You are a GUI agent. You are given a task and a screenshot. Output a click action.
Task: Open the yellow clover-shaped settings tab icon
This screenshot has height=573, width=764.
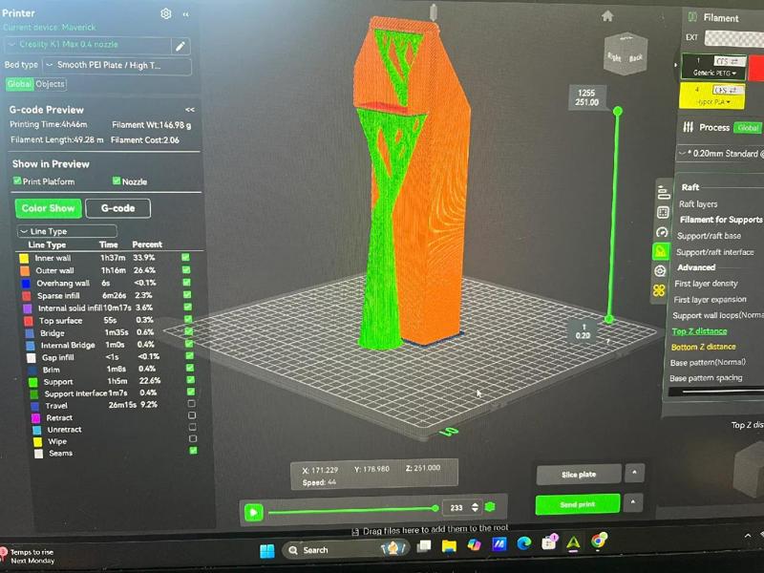(x=659, y=291)
